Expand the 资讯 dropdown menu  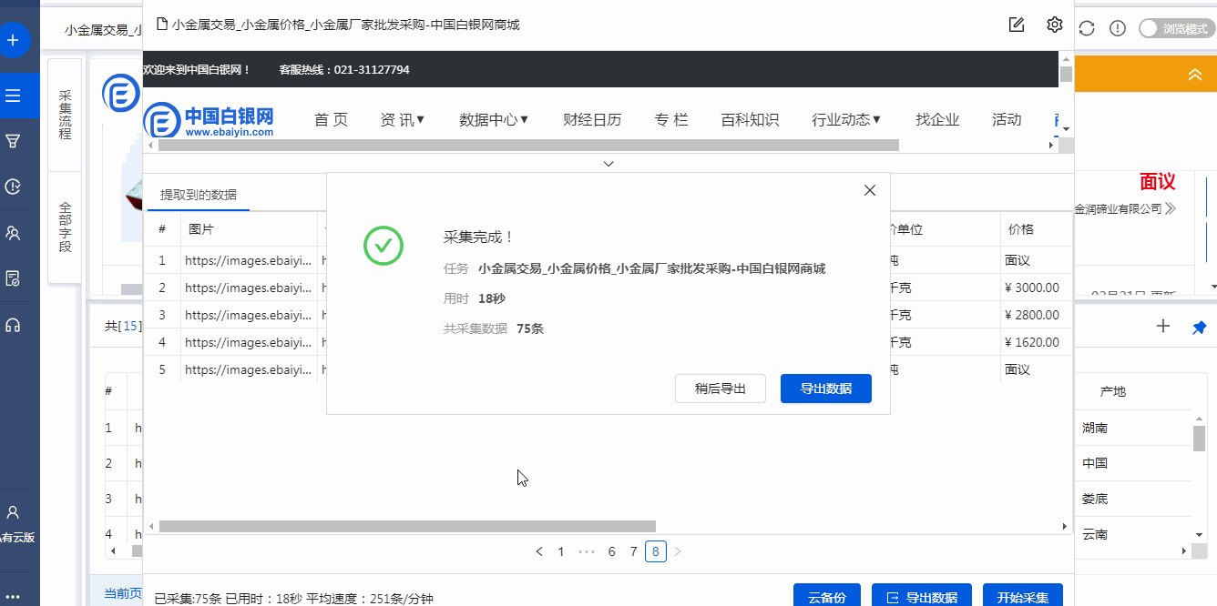[x=403, y=119]
